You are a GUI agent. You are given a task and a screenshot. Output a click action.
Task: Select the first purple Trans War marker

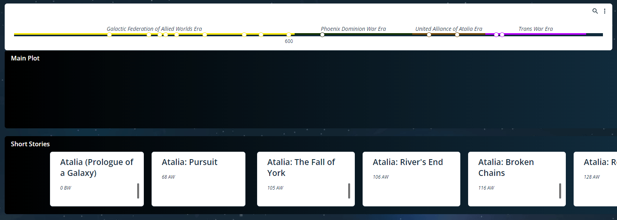[496, 35]
